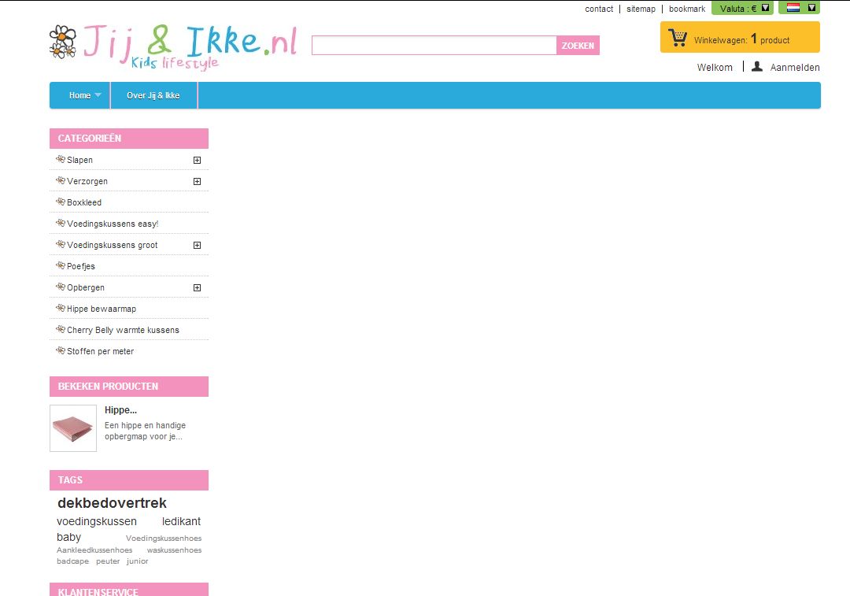Open the Voedingskussens groot category link
Viewport: 850px width, 596px height.
[113, 245]
